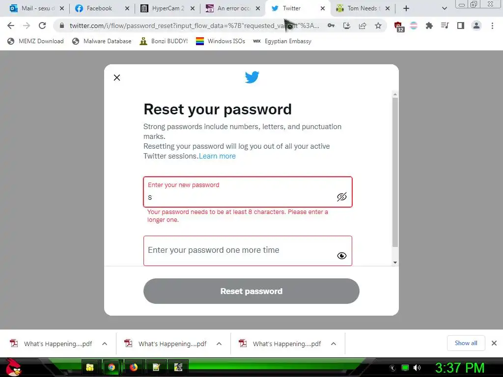
Task: Open the tab search dropdown arrow
Action: [444, 8]
